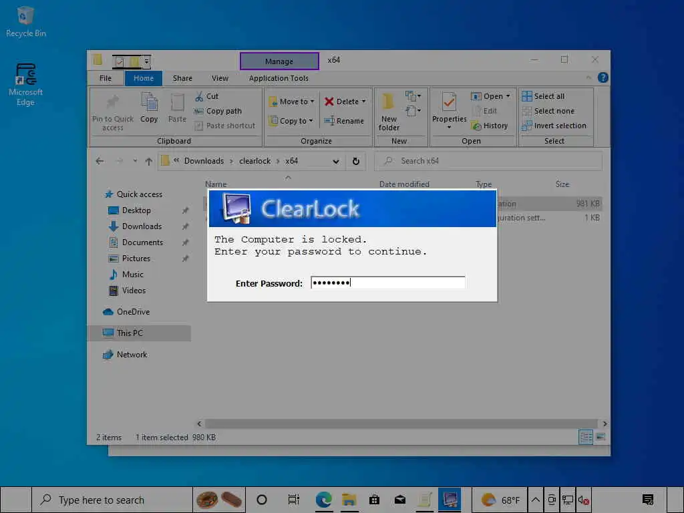The image size is (684, 513).
Task: Click clearlock in the address breadcrumb
Action: coord(254,160)
